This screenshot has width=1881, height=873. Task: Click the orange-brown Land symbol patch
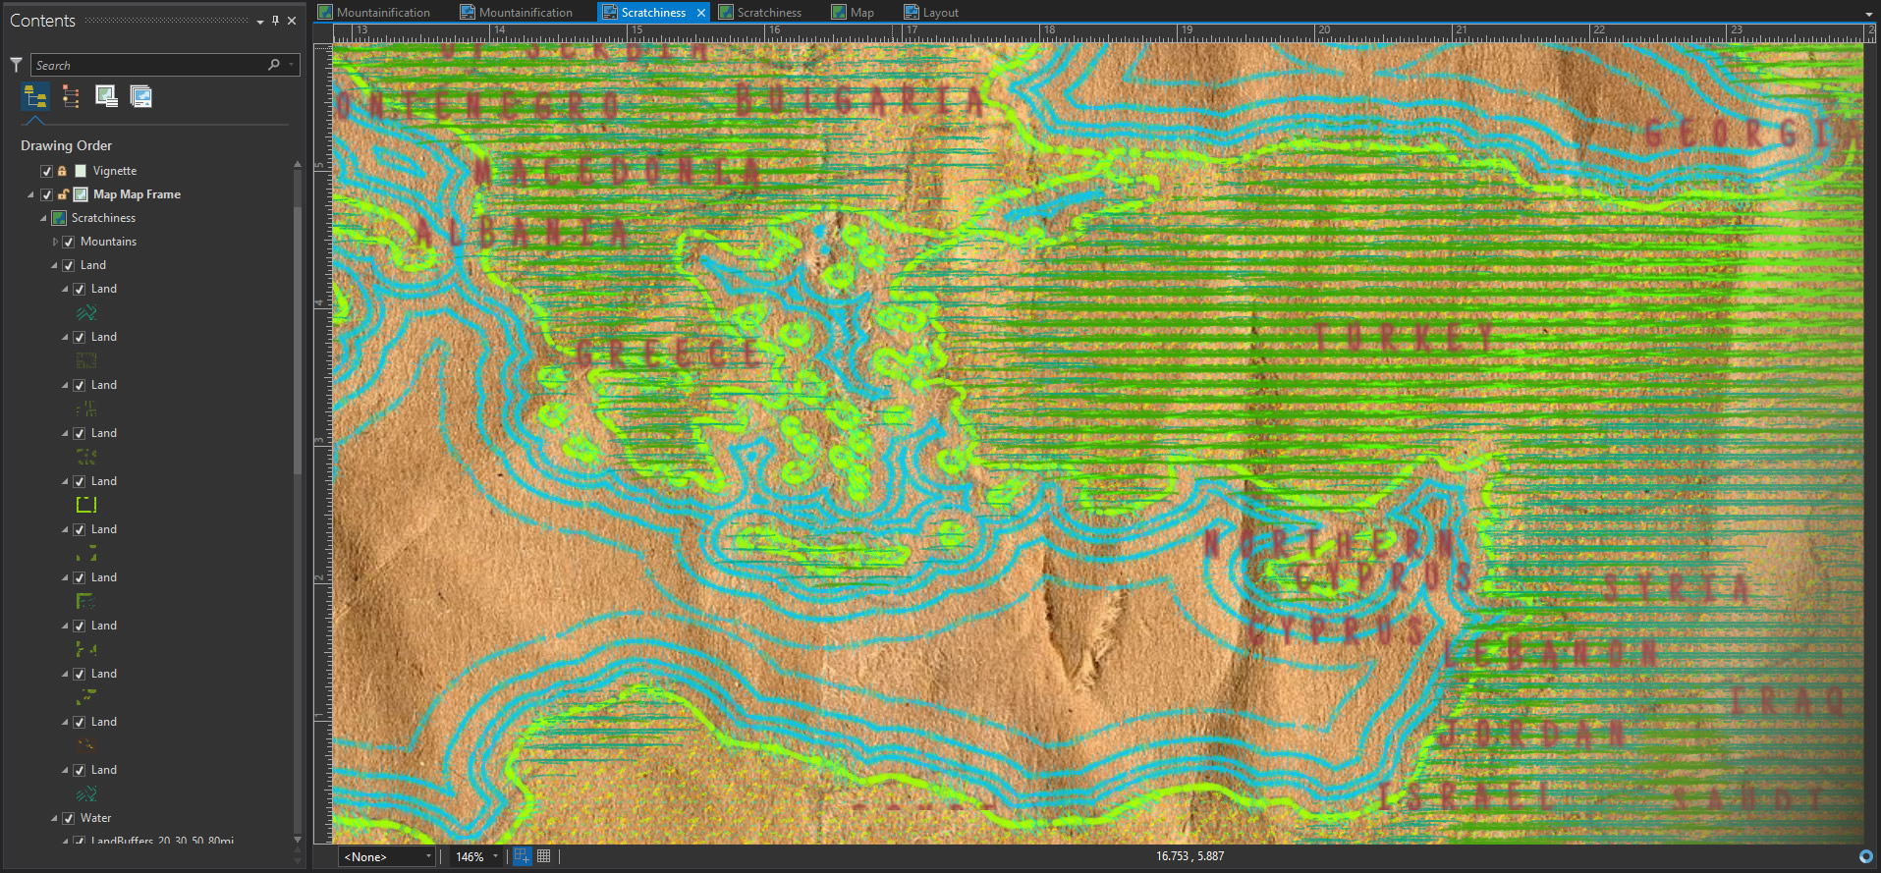pyautogui.click(x=86, y=745)
